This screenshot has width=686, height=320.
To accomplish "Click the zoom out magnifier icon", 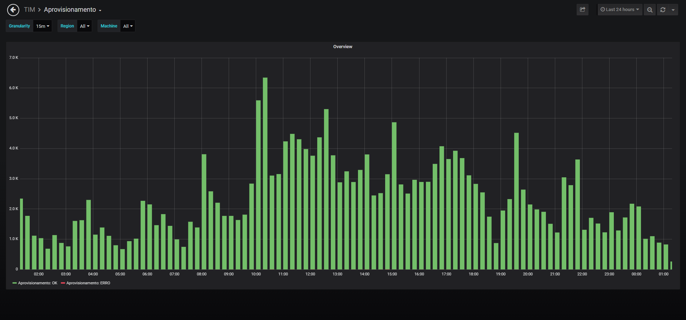I will (650, 10).
